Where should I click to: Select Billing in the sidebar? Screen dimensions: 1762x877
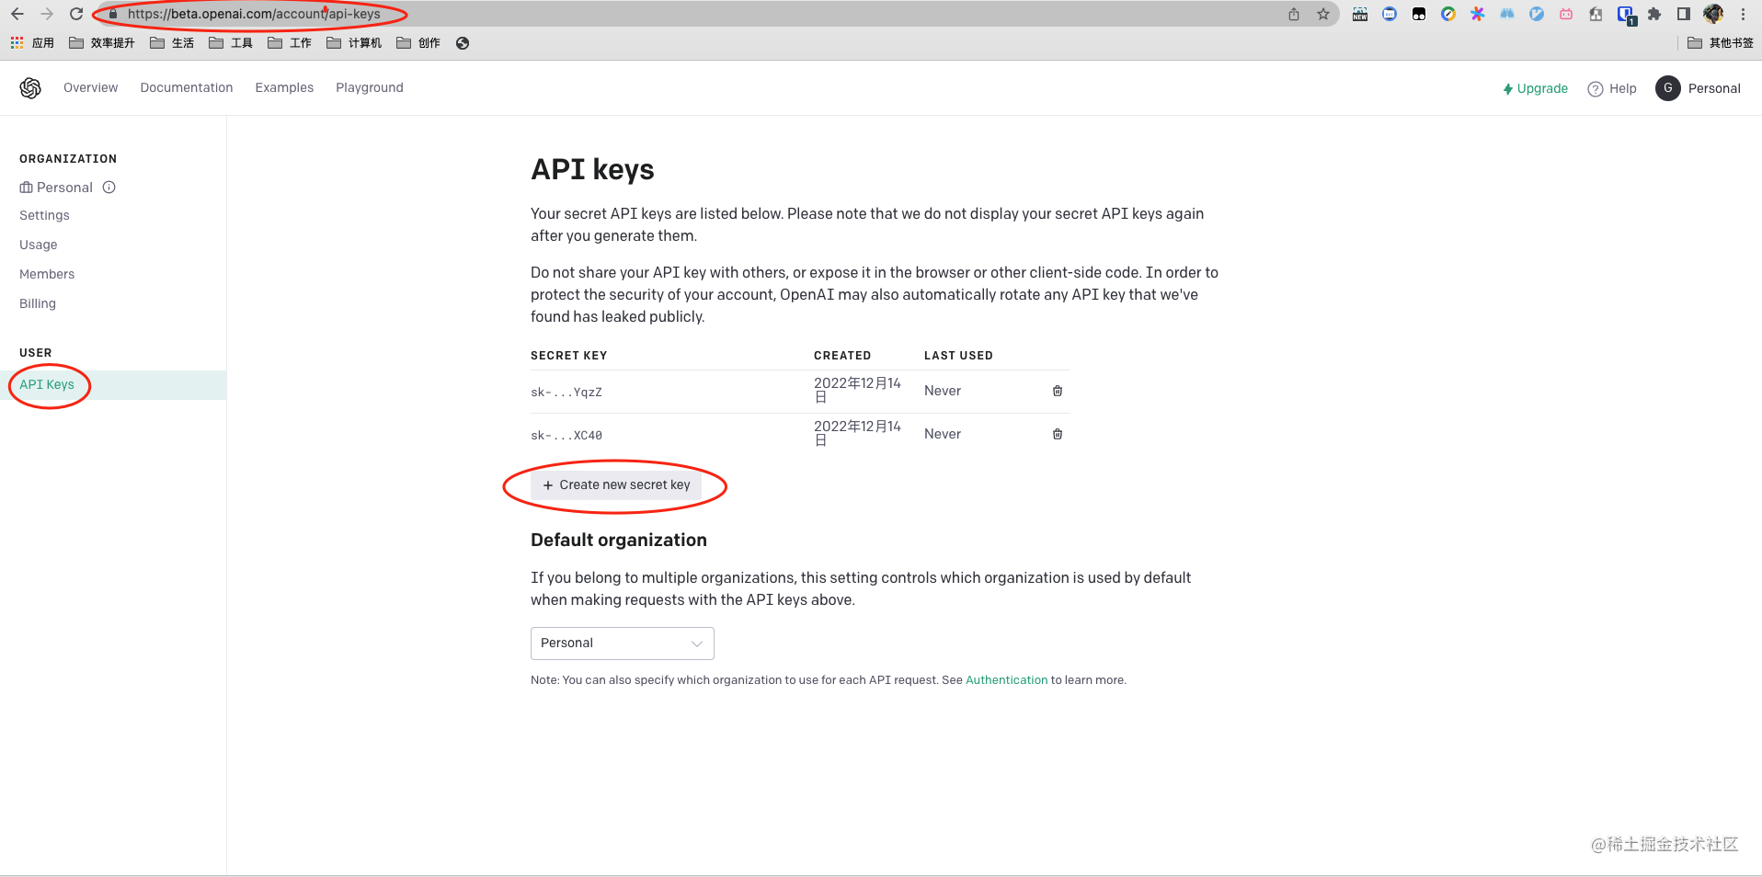[37, 303]
